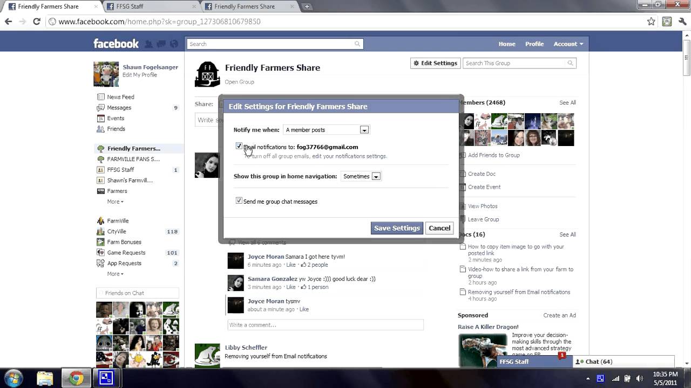The width and height of the screenshot is (691, 388).
Task: Uncheck Send me group chat messages
Action: click(x=239, y=200)
